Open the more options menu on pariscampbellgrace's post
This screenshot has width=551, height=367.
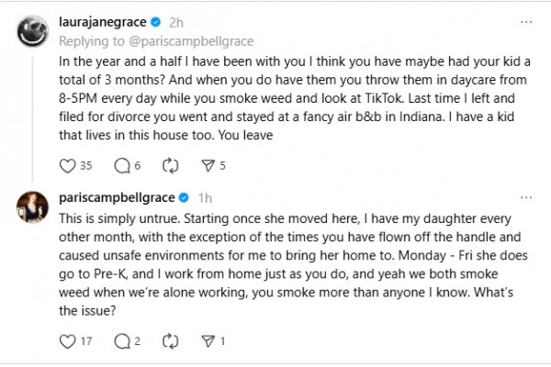[525, 196]
